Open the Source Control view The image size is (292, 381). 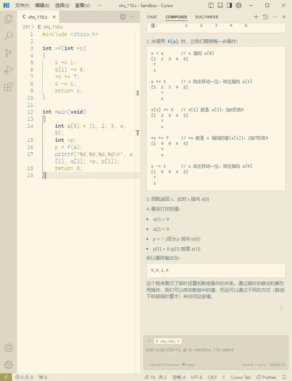pos(8,53)
